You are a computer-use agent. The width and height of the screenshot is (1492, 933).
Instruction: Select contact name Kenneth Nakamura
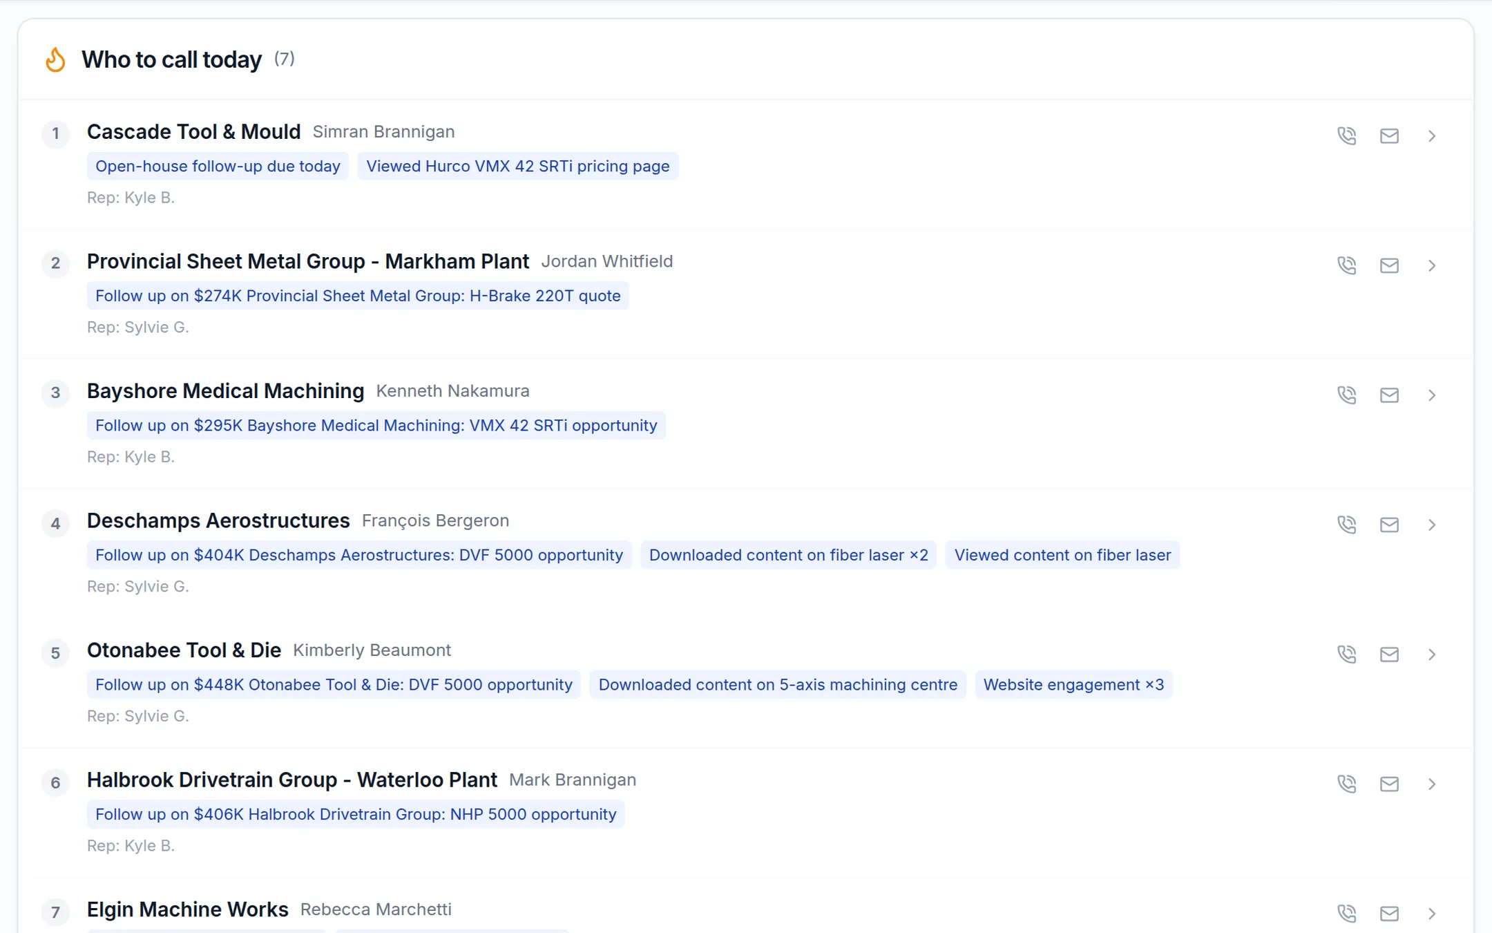click(452, 390)
